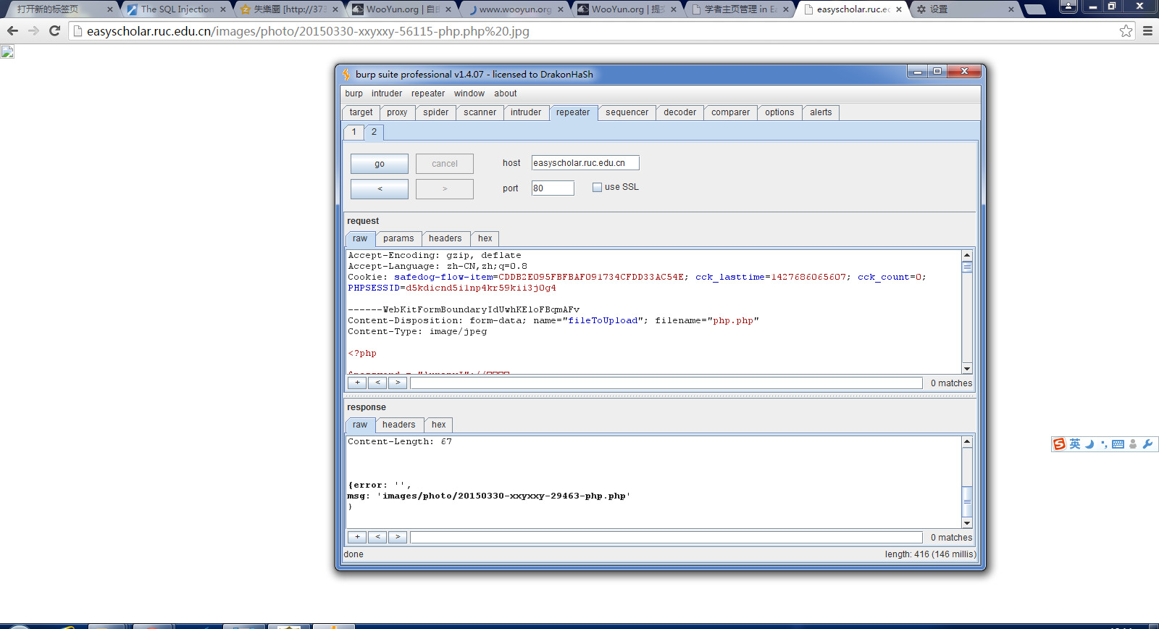Viewport: 1159px width, 629px height.
Task: Click the request pane scrollbar thumb
Action: click(x=967, y=267)
